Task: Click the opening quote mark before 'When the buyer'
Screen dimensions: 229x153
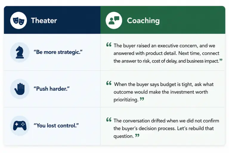Action: click(x=109, y=83)
